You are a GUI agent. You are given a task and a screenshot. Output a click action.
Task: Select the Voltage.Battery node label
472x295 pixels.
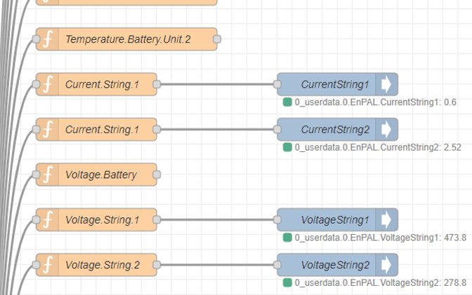click(x=101, y=174)
